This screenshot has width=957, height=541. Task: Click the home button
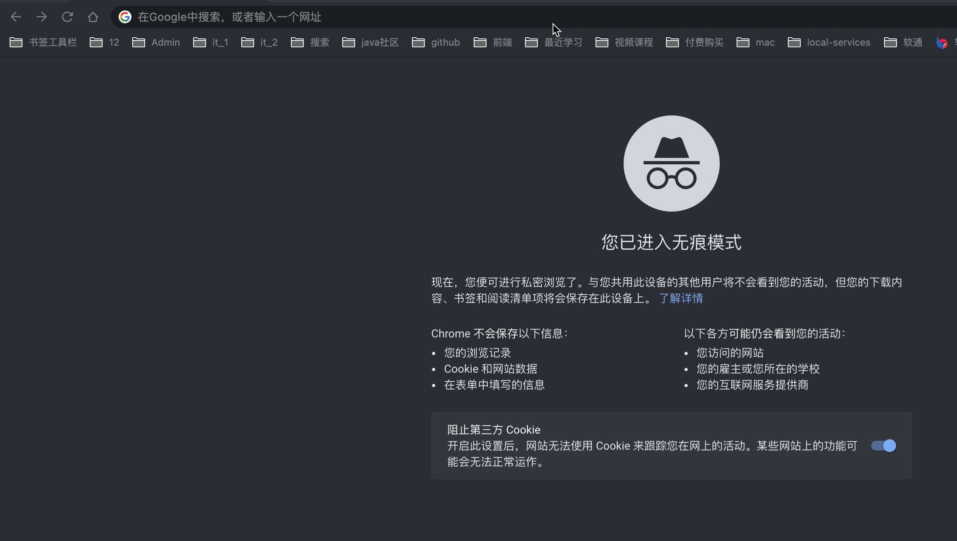coord(93,16)
